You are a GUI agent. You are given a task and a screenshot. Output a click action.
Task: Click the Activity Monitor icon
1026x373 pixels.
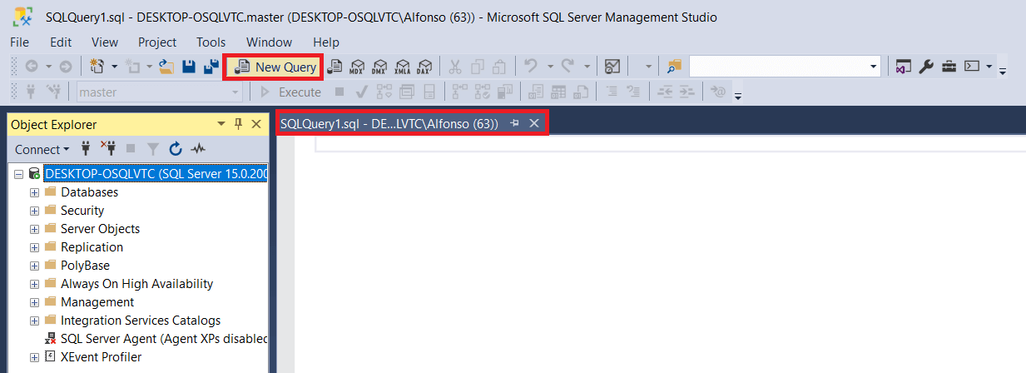tap(612, 67)
